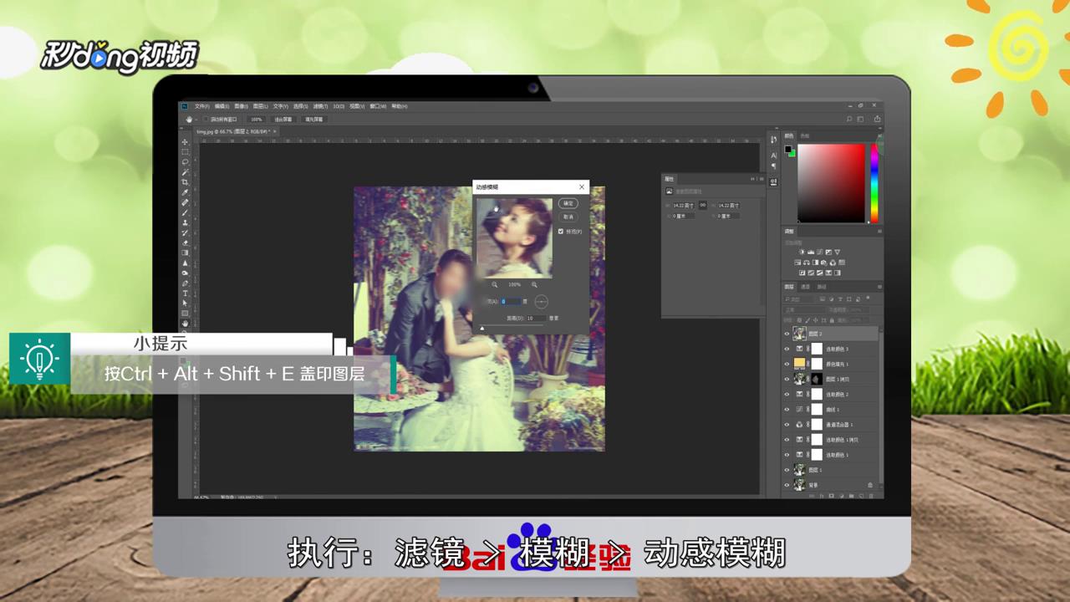Click 确定 in Motion Blur dialog

click(568, 203)
